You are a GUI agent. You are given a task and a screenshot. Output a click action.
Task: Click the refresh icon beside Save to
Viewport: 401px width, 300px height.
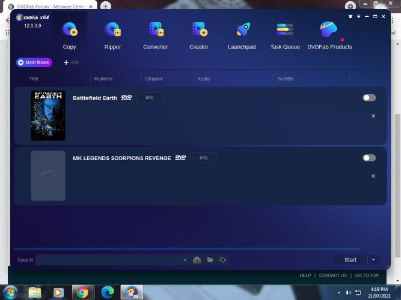point(223,260)
